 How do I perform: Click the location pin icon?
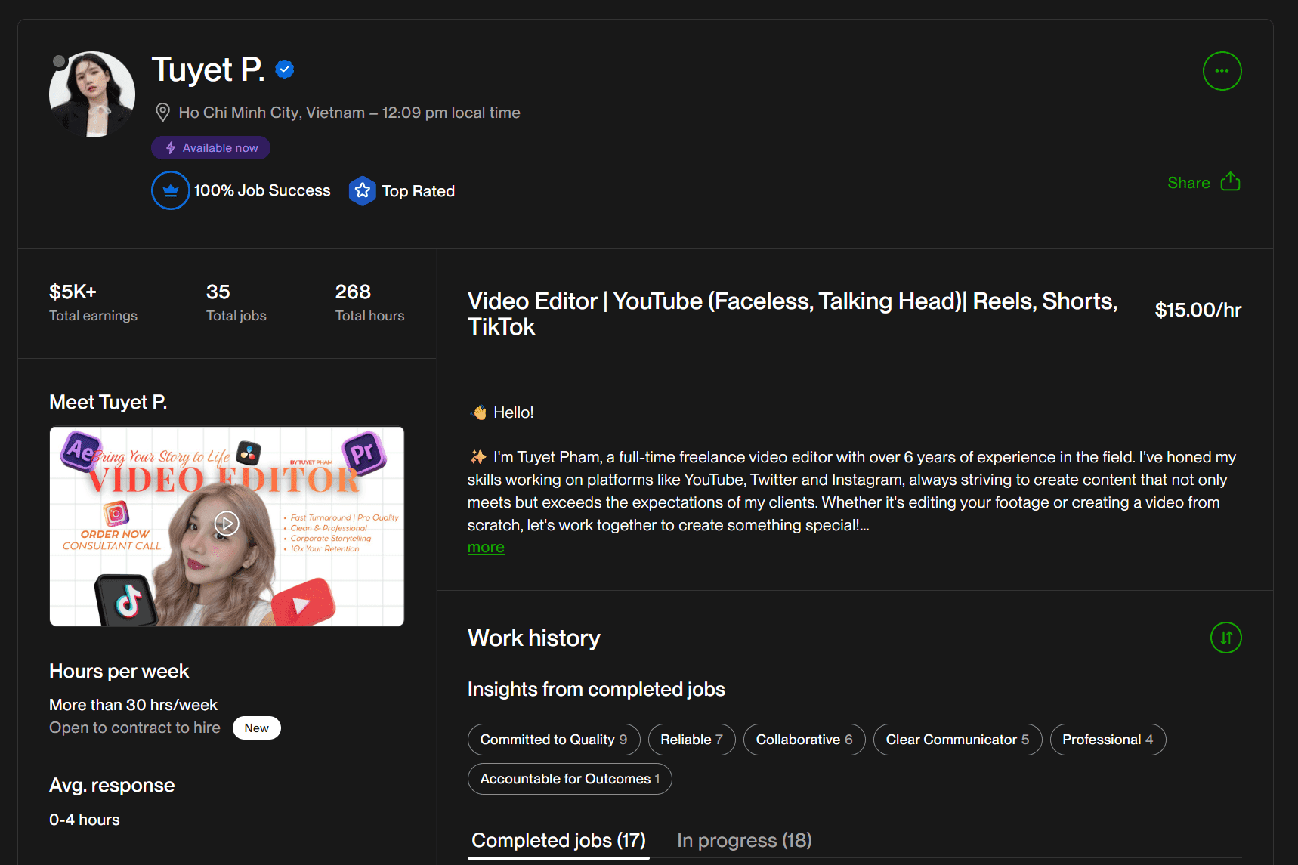pyautogui.click(x=162, y=113)
